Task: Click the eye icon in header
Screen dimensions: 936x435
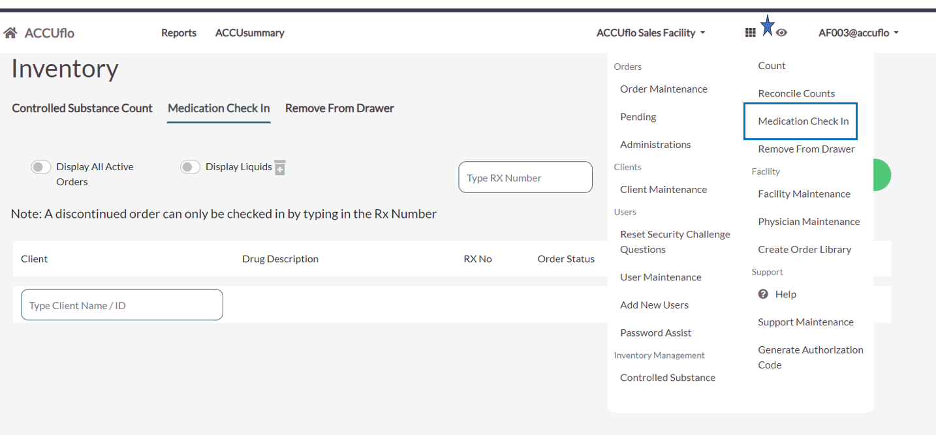Action: 781,33
